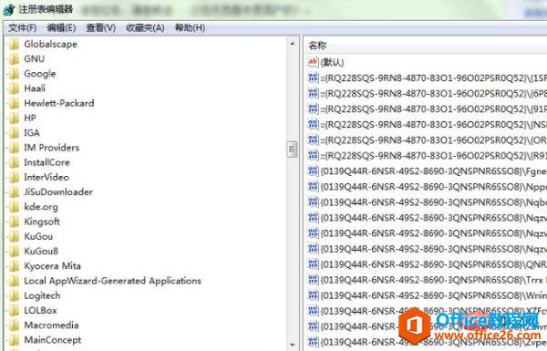The image size is (547, 351).
Task: Select the InstallCore folder icon
Action: coord(14,162)
